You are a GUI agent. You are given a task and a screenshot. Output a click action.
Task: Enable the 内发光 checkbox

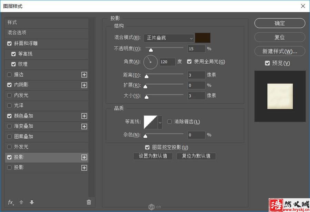(9, 95)
